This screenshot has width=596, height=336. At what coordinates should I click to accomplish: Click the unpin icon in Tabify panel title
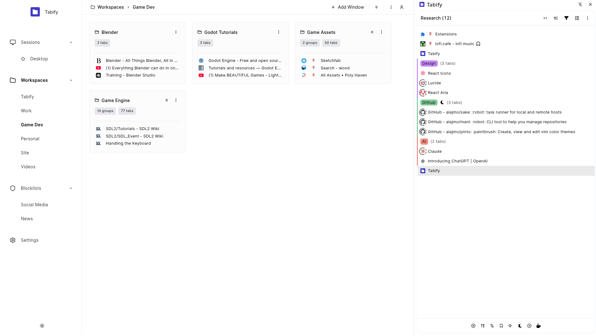(580, 5)
